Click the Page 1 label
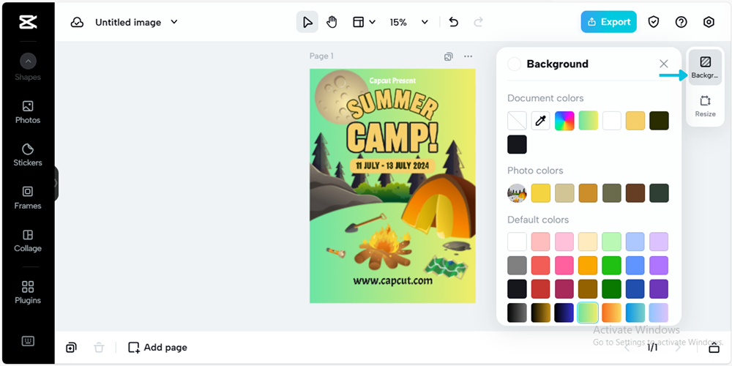The width and height of the screenshot is (732, 366). click(x=321, y=56)
